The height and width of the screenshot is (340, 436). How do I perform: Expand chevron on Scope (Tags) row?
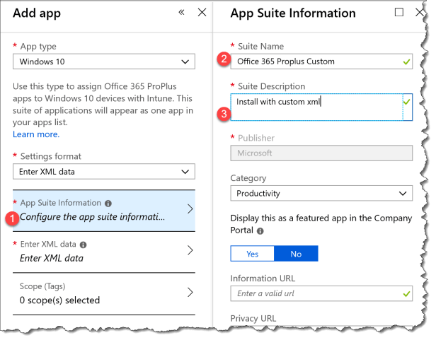190,292
